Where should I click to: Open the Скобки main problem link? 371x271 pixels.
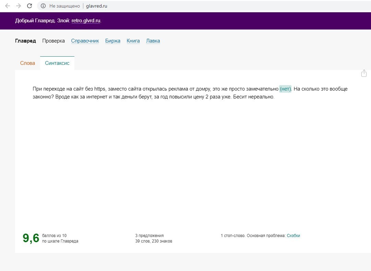click(x=293, y=236)
